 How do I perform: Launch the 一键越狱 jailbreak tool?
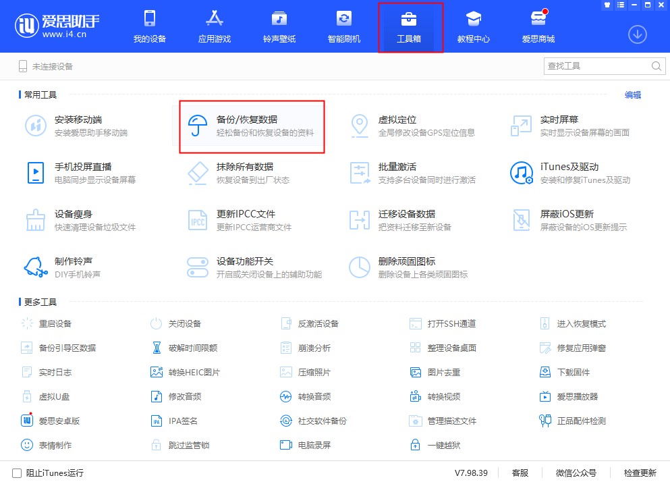click(443, 445)
